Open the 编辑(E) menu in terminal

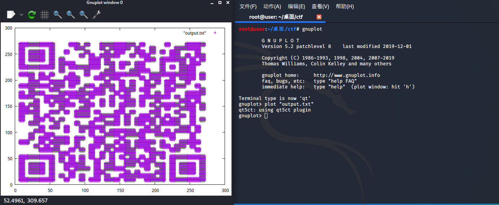tap(296, 6)
